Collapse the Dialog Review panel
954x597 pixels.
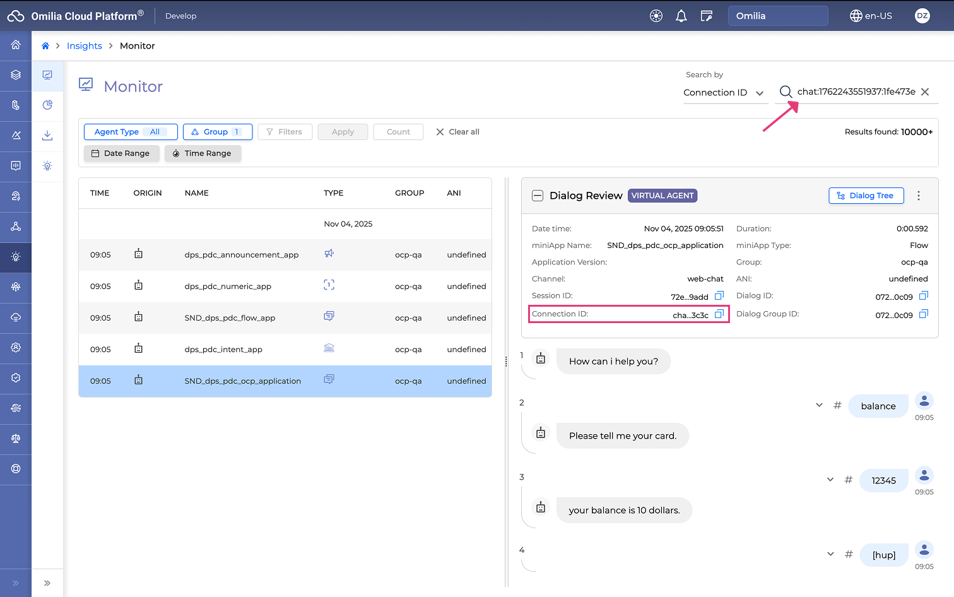(538, 196)
